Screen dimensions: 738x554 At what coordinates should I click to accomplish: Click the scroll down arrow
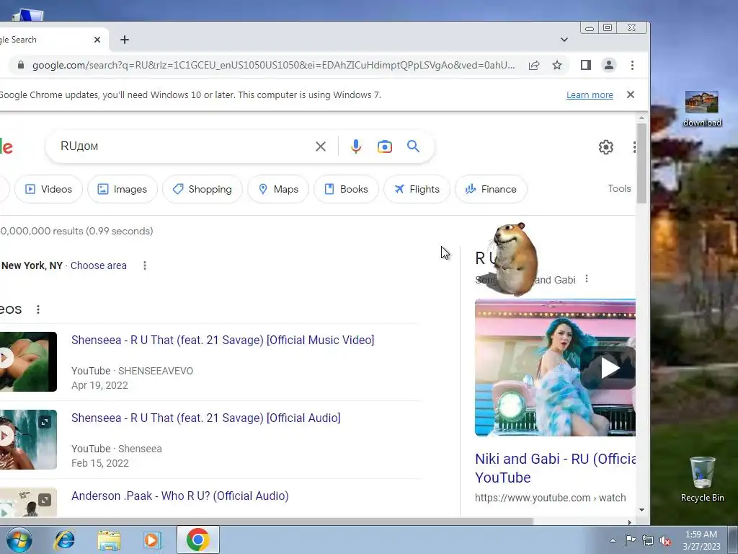point(641,510)
